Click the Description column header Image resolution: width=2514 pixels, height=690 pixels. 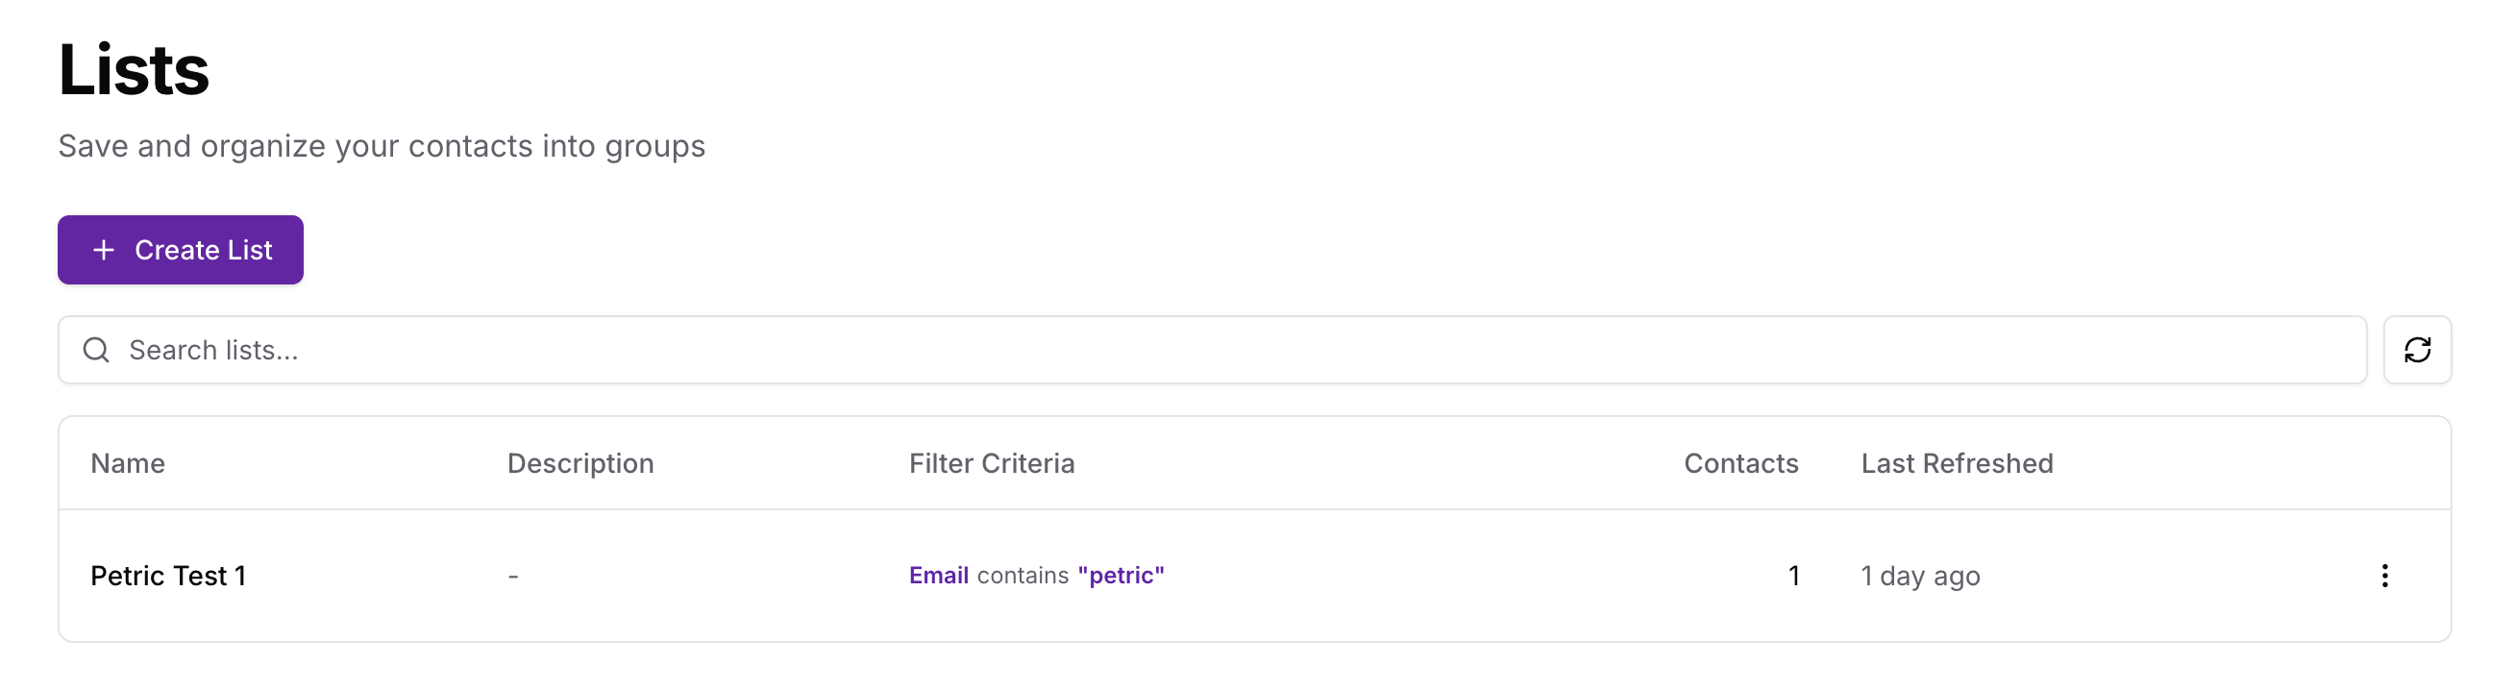(579, 462)
